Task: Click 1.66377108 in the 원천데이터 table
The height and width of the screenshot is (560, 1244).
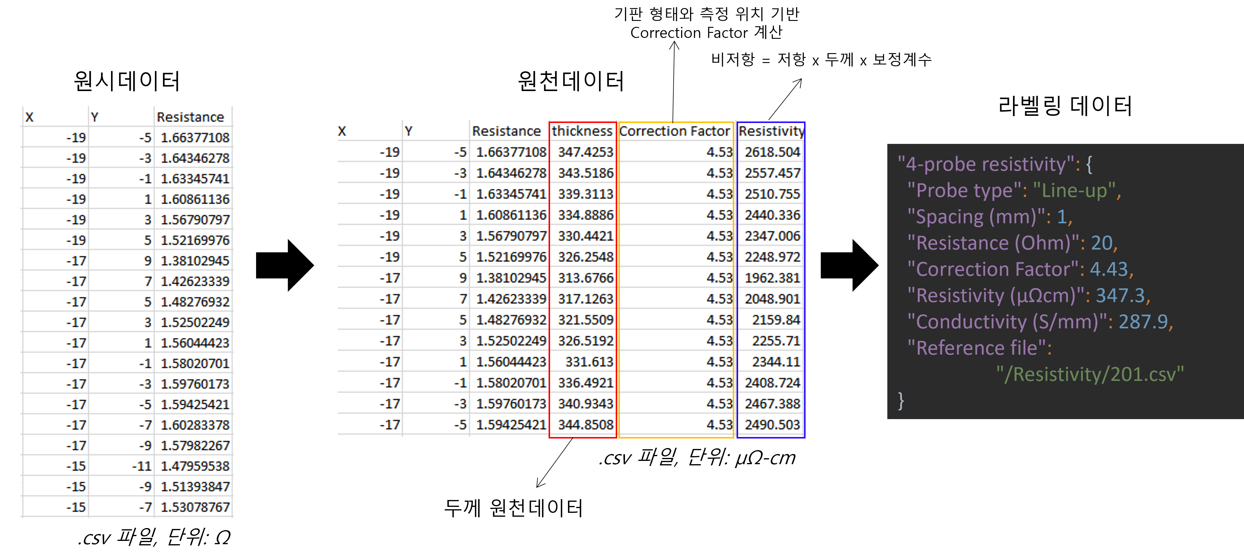Action: [x=511, y=152]
